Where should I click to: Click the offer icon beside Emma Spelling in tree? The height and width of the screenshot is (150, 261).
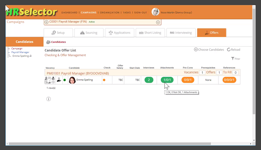point(31,56)
